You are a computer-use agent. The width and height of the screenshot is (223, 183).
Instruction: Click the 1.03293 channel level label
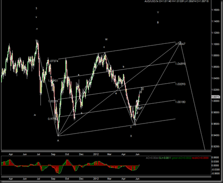pos(181,84)
